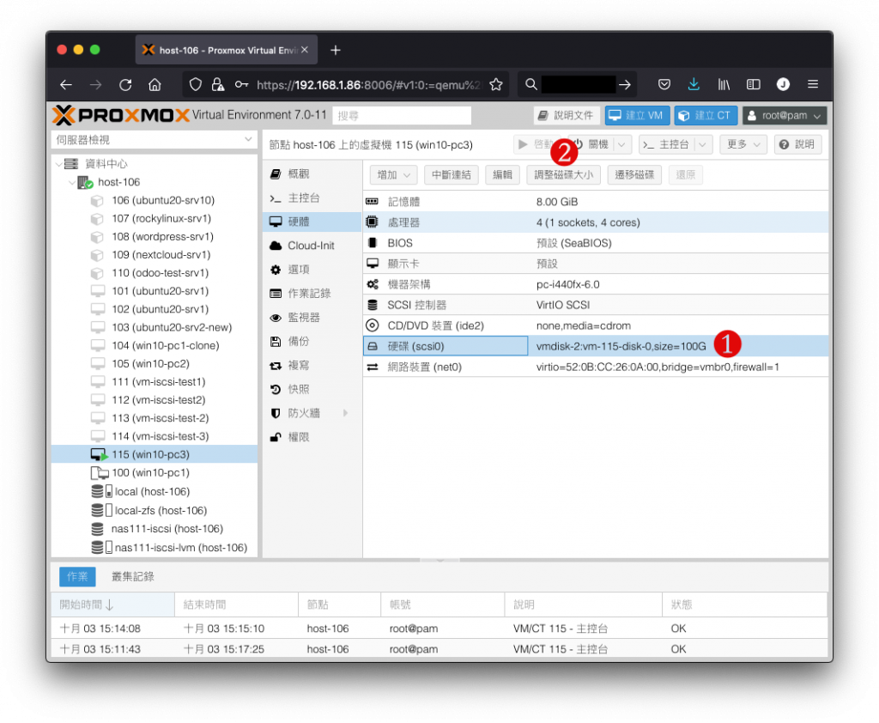Open the browser home page
879x723 pixels.
click(x=155, y=85)
